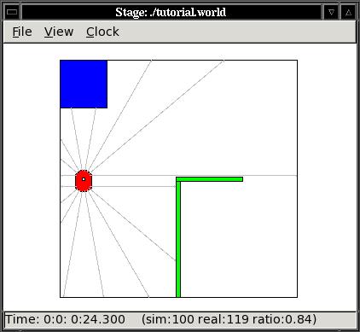Viewport: 360px width, 332px height.
Task: Click the upward triangle maximize button
Action: point(348,12)
